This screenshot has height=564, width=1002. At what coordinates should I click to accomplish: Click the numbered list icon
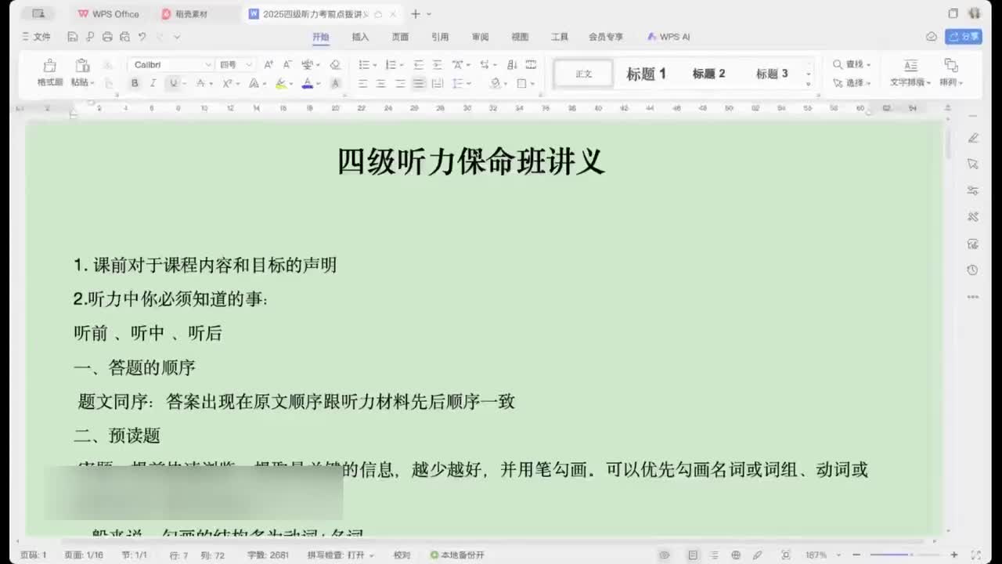tap(391, 65)
